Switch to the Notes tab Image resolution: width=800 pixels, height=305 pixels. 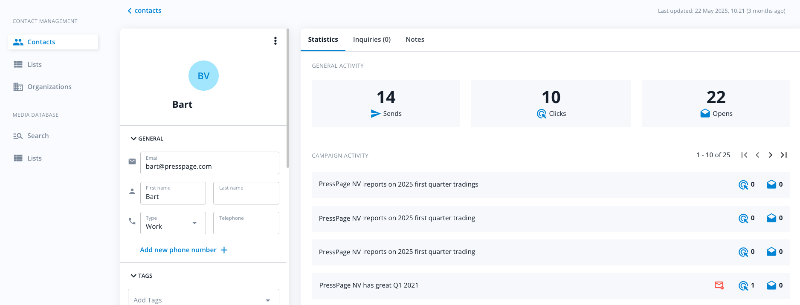tap(414, 40)
